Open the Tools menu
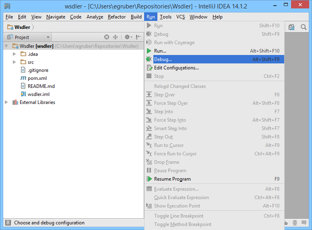The height and width of the screenshot is (230, 312). [165, 17]
